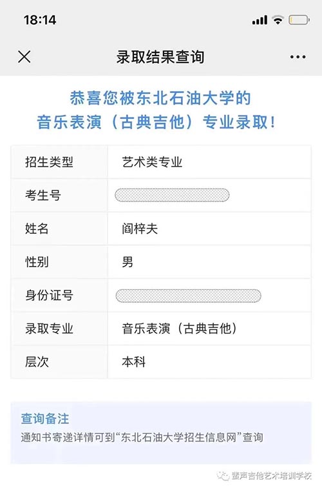
Task: Select the name value 阎梓夫
Action: pos(140,229)
